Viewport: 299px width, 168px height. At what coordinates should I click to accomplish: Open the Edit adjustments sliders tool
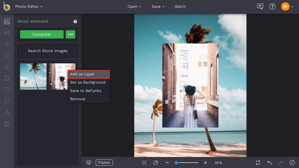[7, 33]
